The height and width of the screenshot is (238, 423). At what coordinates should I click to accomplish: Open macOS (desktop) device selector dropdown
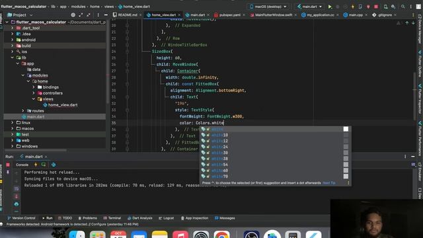(268, 7)
